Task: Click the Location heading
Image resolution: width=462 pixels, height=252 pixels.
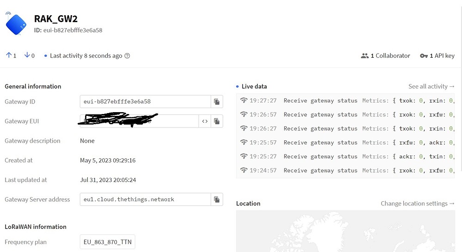Action: pyautogui.click(x=249, y=204)
